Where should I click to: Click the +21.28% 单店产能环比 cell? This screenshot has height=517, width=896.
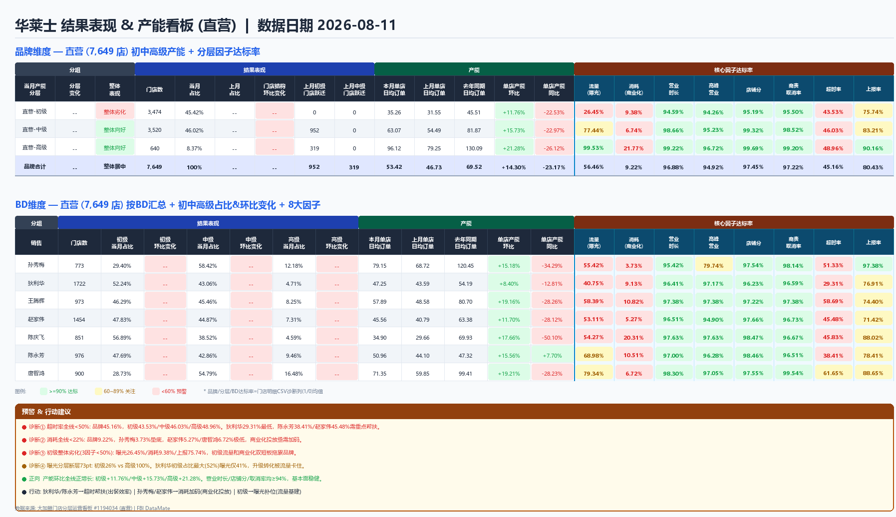click(514, 148)
